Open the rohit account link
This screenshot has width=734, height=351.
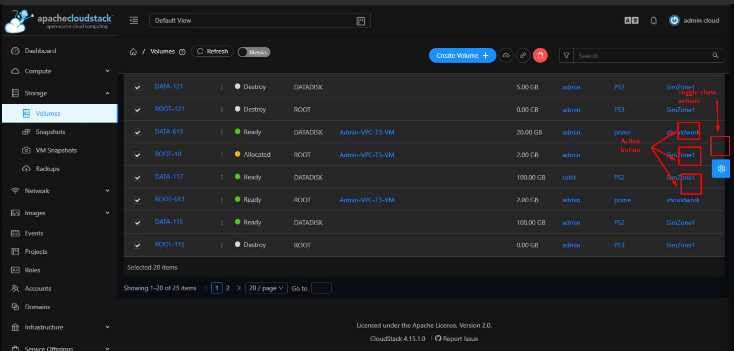569,178
